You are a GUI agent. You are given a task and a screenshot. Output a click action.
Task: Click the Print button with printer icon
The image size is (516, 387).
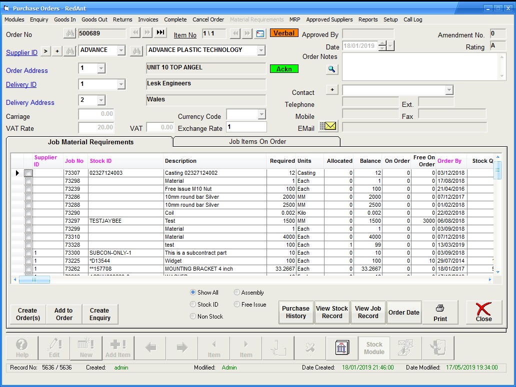coord(440,313)
